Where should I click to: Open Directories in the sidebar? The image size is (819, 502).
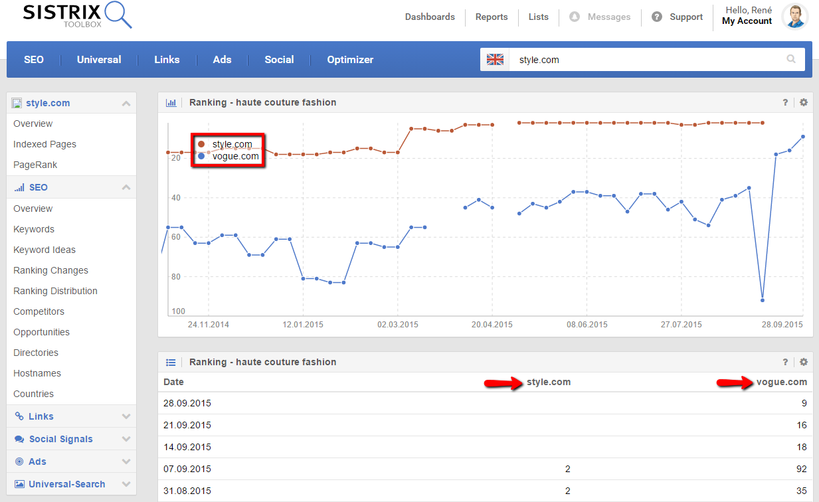pyautogui.click(x=36, y=353)
